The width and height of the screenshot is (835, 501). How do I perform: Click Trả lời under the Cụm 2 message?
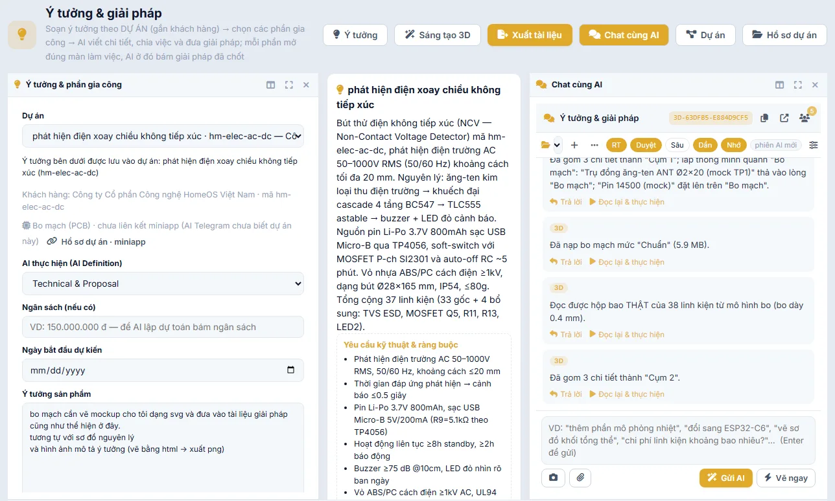pyautogui.click(x=566, y=394)
